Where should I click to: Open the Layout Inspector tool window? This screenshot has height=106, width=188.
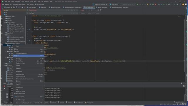coord(179,102)
